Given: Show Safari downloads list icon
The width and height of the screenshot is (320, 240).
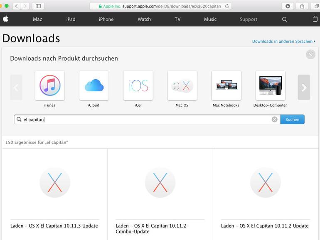Looking at the screenshot, I should tap(288, 6).
